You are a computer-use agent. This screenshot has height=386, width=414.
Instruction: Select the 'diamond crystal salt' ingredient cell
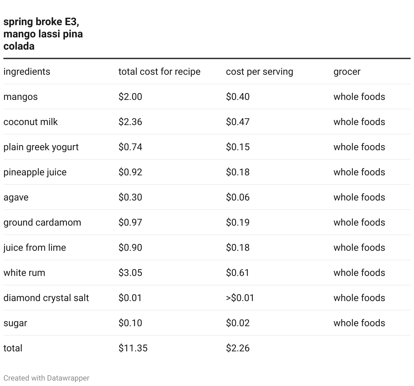(46, 298)
